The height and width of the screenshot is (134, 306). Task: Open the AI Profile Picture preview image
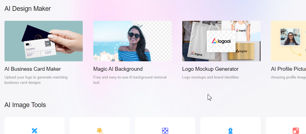(288, 41)
